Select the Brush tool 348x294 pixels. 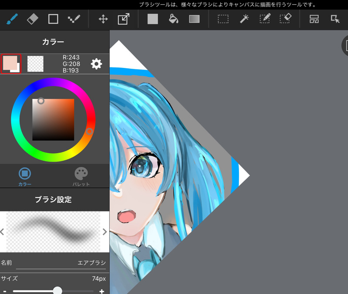pyautogui.click(x=12, y=19)
